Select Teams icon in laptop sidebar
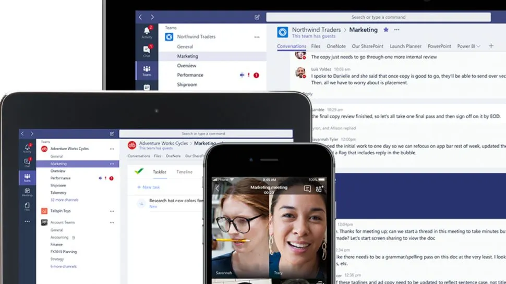The height and width of the screenshot is (284, 506). click(x=147, y=70)
